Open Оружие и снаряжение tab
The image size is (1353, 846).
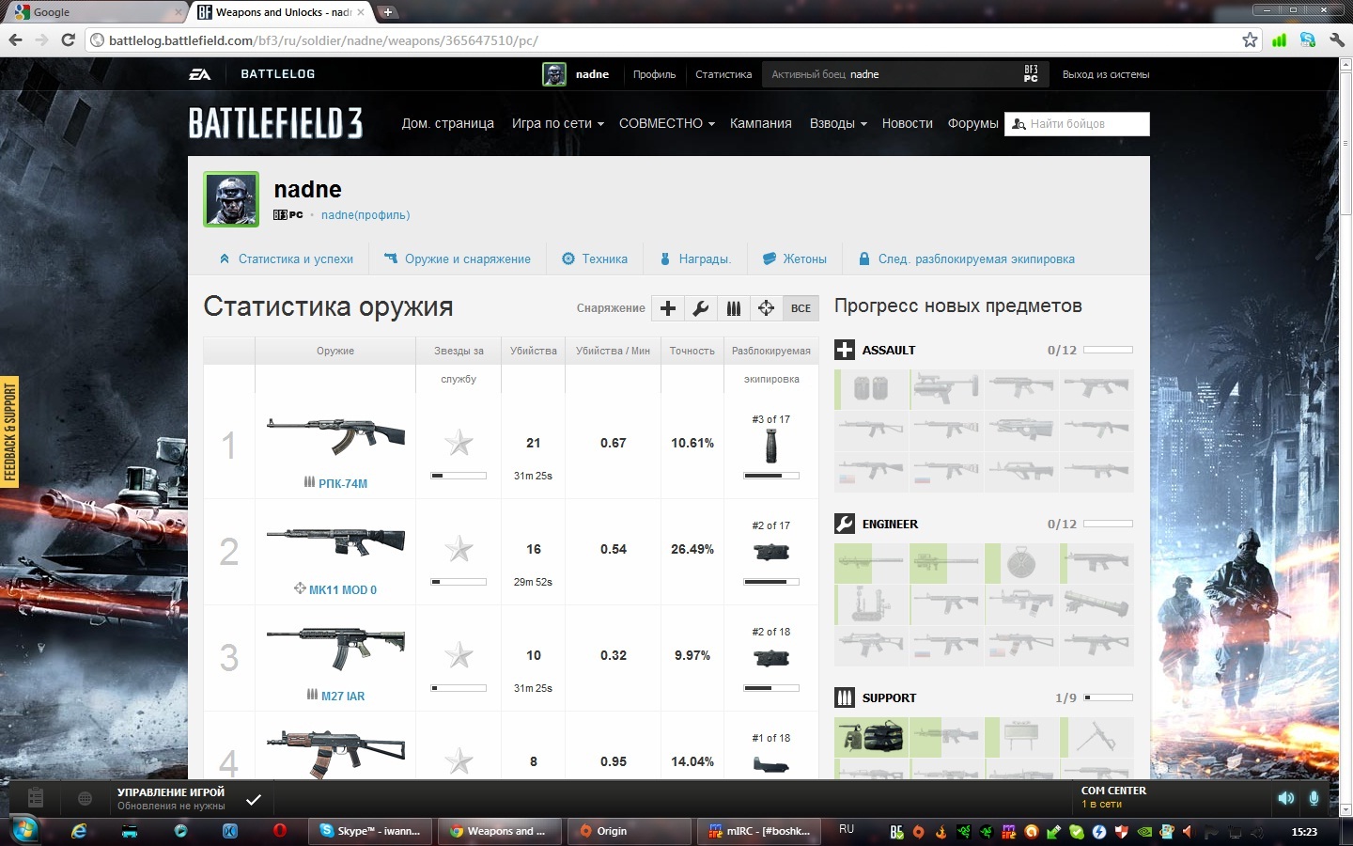pyautogui.click(x=458, y=258)
